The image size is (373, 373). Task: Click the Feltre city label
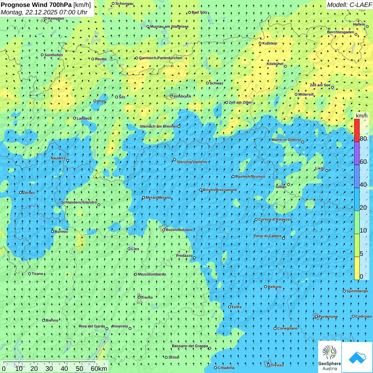(x=237, y=307)
